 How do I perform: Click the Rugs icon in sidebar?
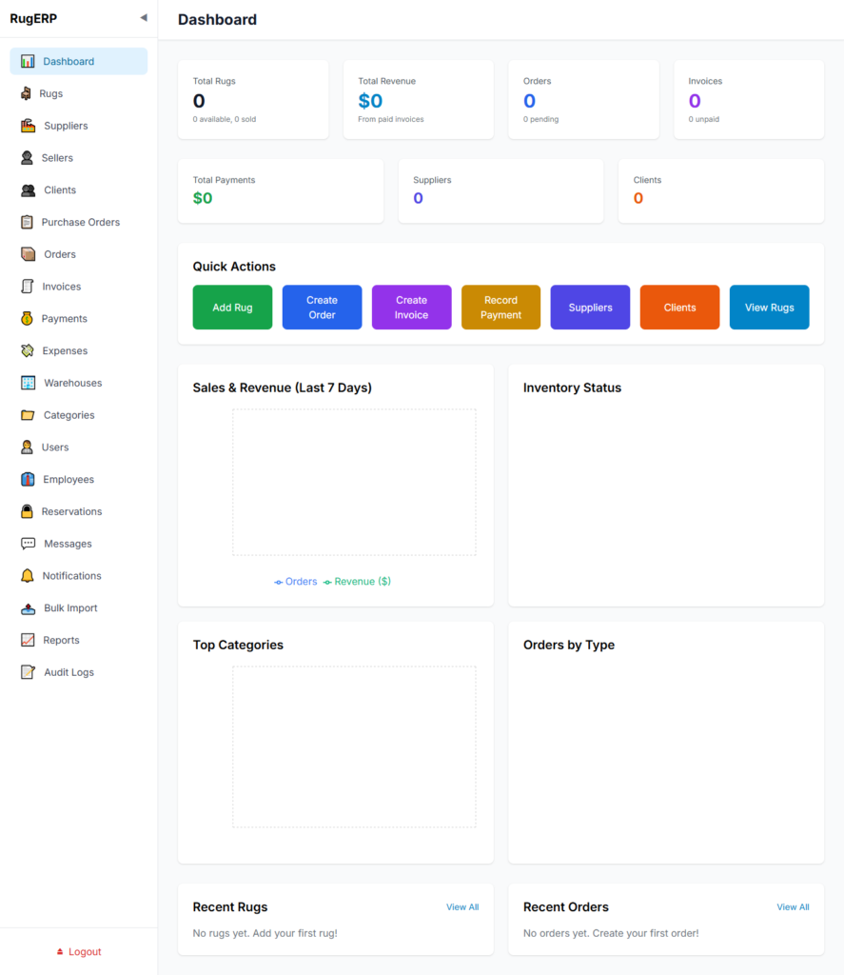27,93
